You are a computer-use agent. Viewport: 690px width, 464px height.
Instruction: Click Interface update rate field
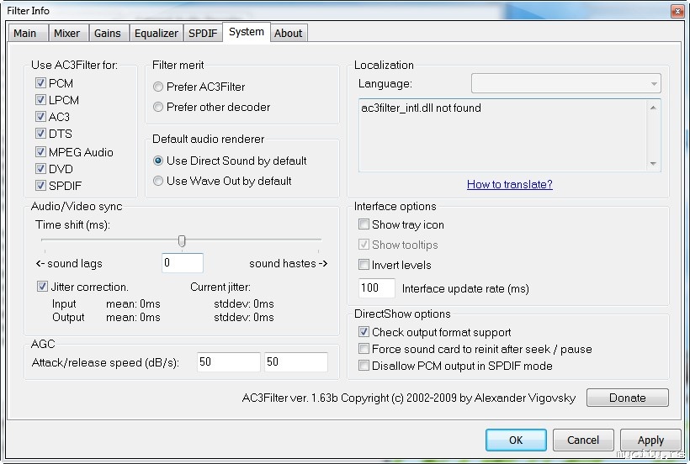[377, 288]
